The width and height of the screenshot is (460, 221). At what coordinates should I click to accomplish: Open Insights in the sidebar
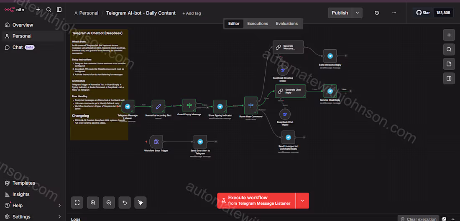17,194
